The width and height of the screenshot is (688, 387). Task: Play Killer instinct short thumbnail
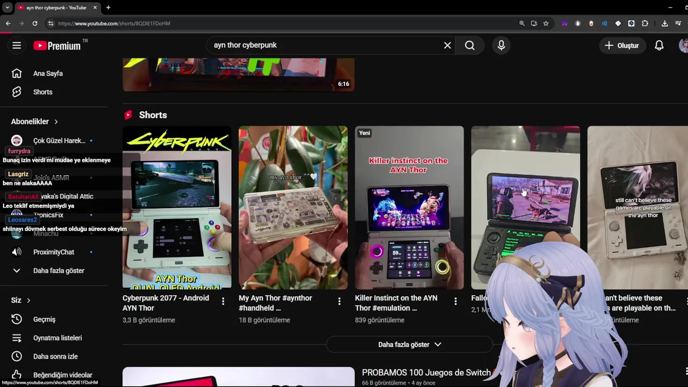point(409,207)
